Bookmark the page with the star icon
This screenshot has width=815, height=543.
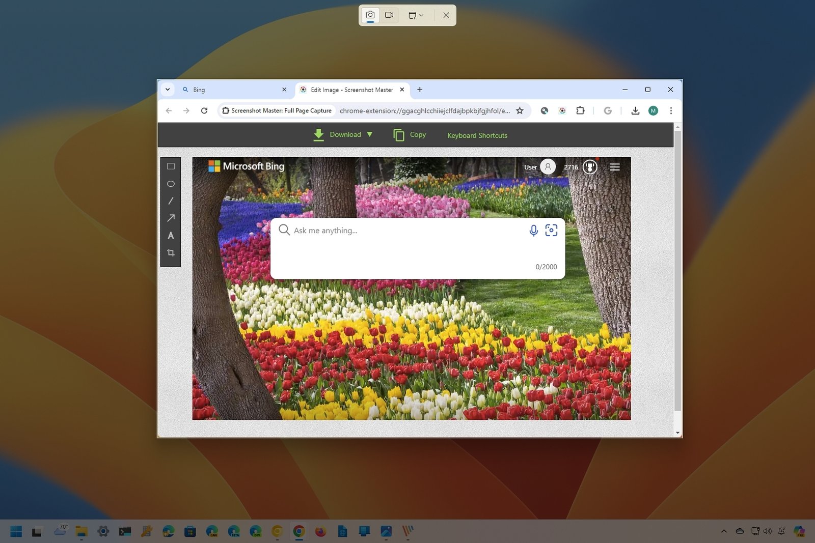pyautogui.click(x=519, y=110)
